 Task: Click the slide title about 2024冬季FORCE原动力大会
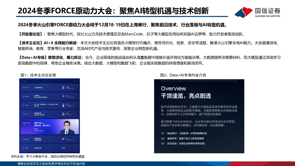point(113,11)
